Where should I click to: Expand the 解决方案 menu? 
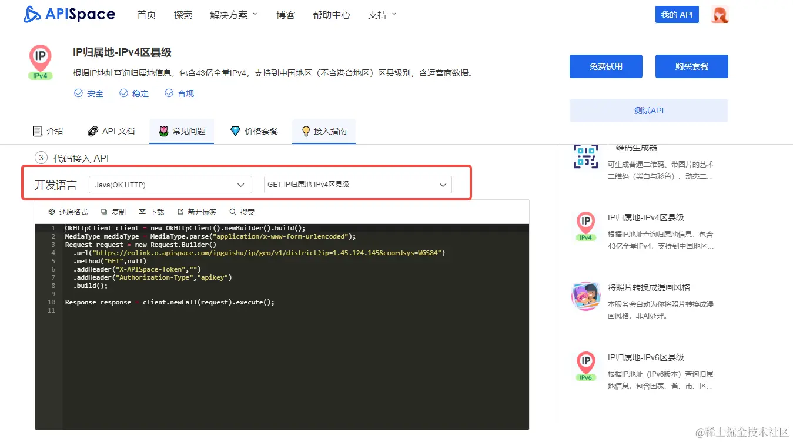(x=233, y=15)
